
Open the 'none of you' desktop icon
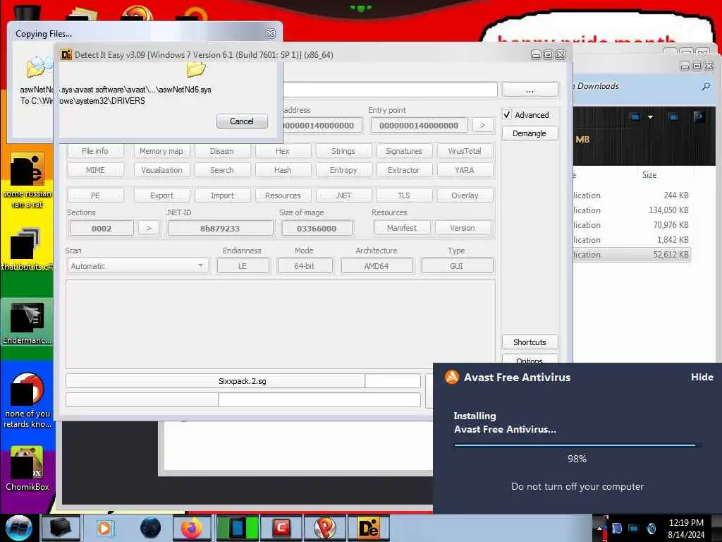tap(27, 401)
